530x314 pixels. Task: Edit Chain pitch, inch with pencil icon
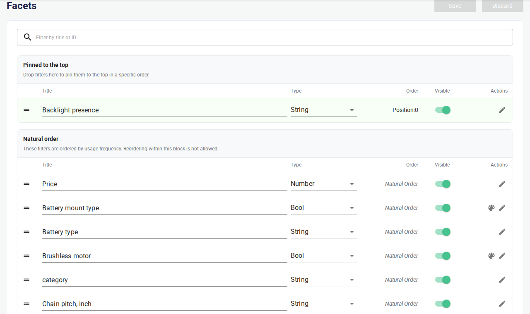point(502,304)
